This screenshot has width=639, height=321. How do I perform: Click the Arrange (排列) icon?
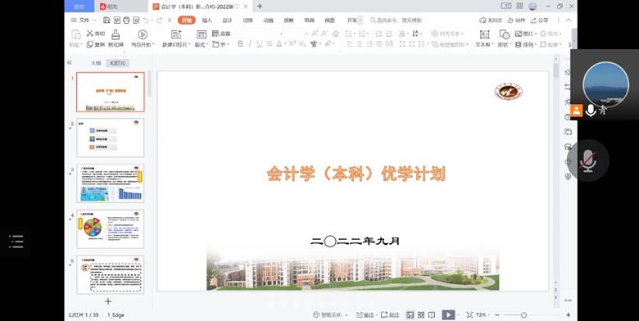519,44
